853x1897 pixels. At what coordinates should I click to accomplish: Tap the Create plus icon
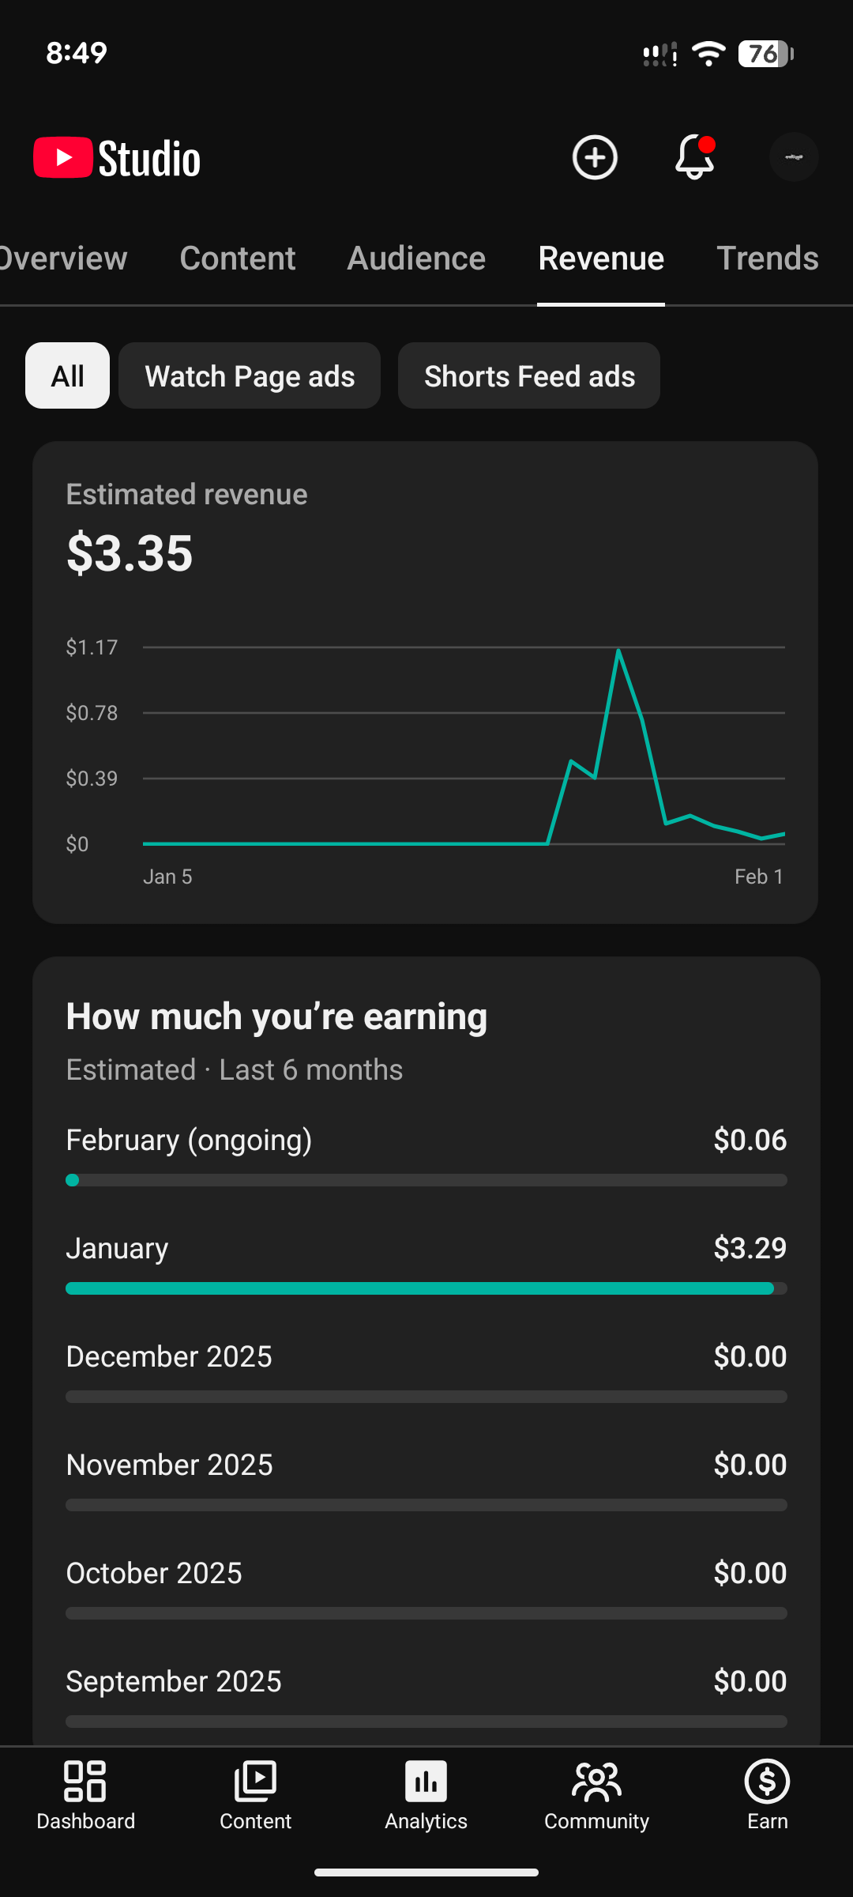pyautogui.click(x=595, y=157)
